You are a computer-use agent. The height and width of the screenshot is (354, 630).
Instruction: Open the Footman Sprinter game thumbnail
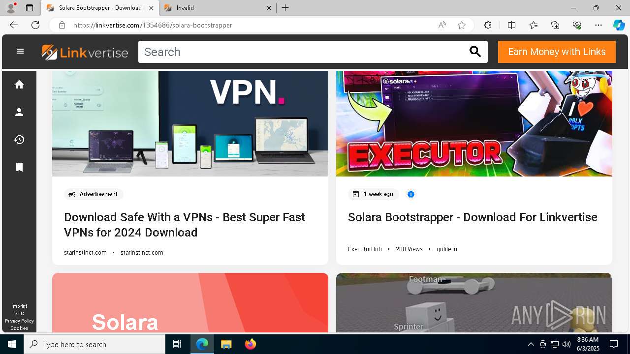(x=474, y=302)
